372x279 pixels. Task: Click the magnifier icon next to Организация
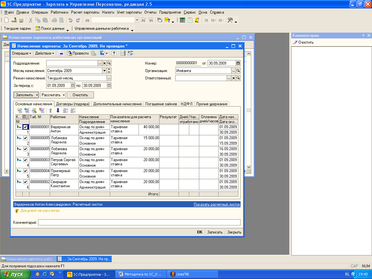coord(238,71)
